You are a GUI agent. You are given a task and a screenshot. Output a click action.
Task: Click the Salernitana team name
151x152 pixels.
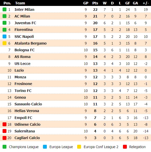pyautogui.click(x=25, y=131)
